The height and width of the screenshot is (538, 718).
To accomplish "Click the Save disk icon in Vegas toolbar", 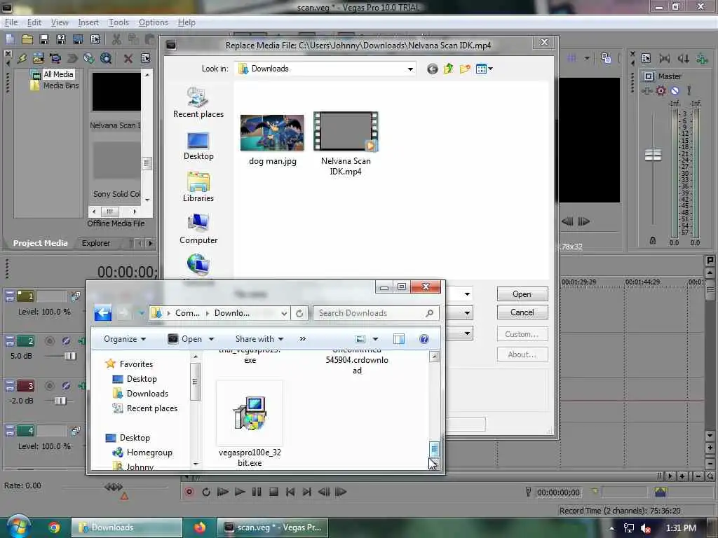I will [x=44, y=39].
